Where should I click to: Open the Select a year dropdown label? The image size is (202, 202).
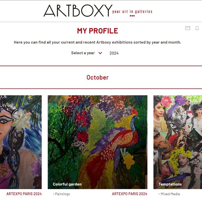tap(83, 53)
